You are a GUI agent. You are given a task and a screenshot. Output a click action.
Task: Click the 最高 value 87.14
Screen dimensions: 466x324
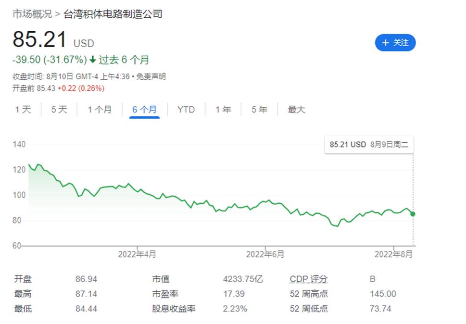(86, 294)
